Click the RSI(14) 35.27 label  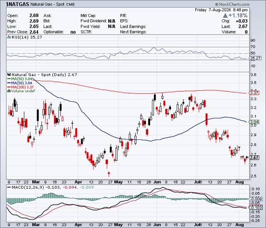click(27, 37)
